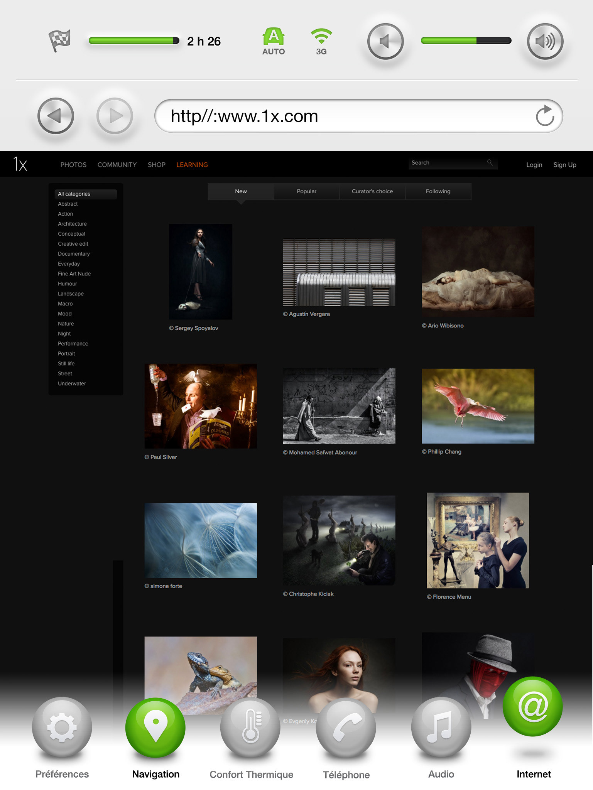Open Phillip Chang's pink bird photo
The image size is (593, 790).
[478, 406]
